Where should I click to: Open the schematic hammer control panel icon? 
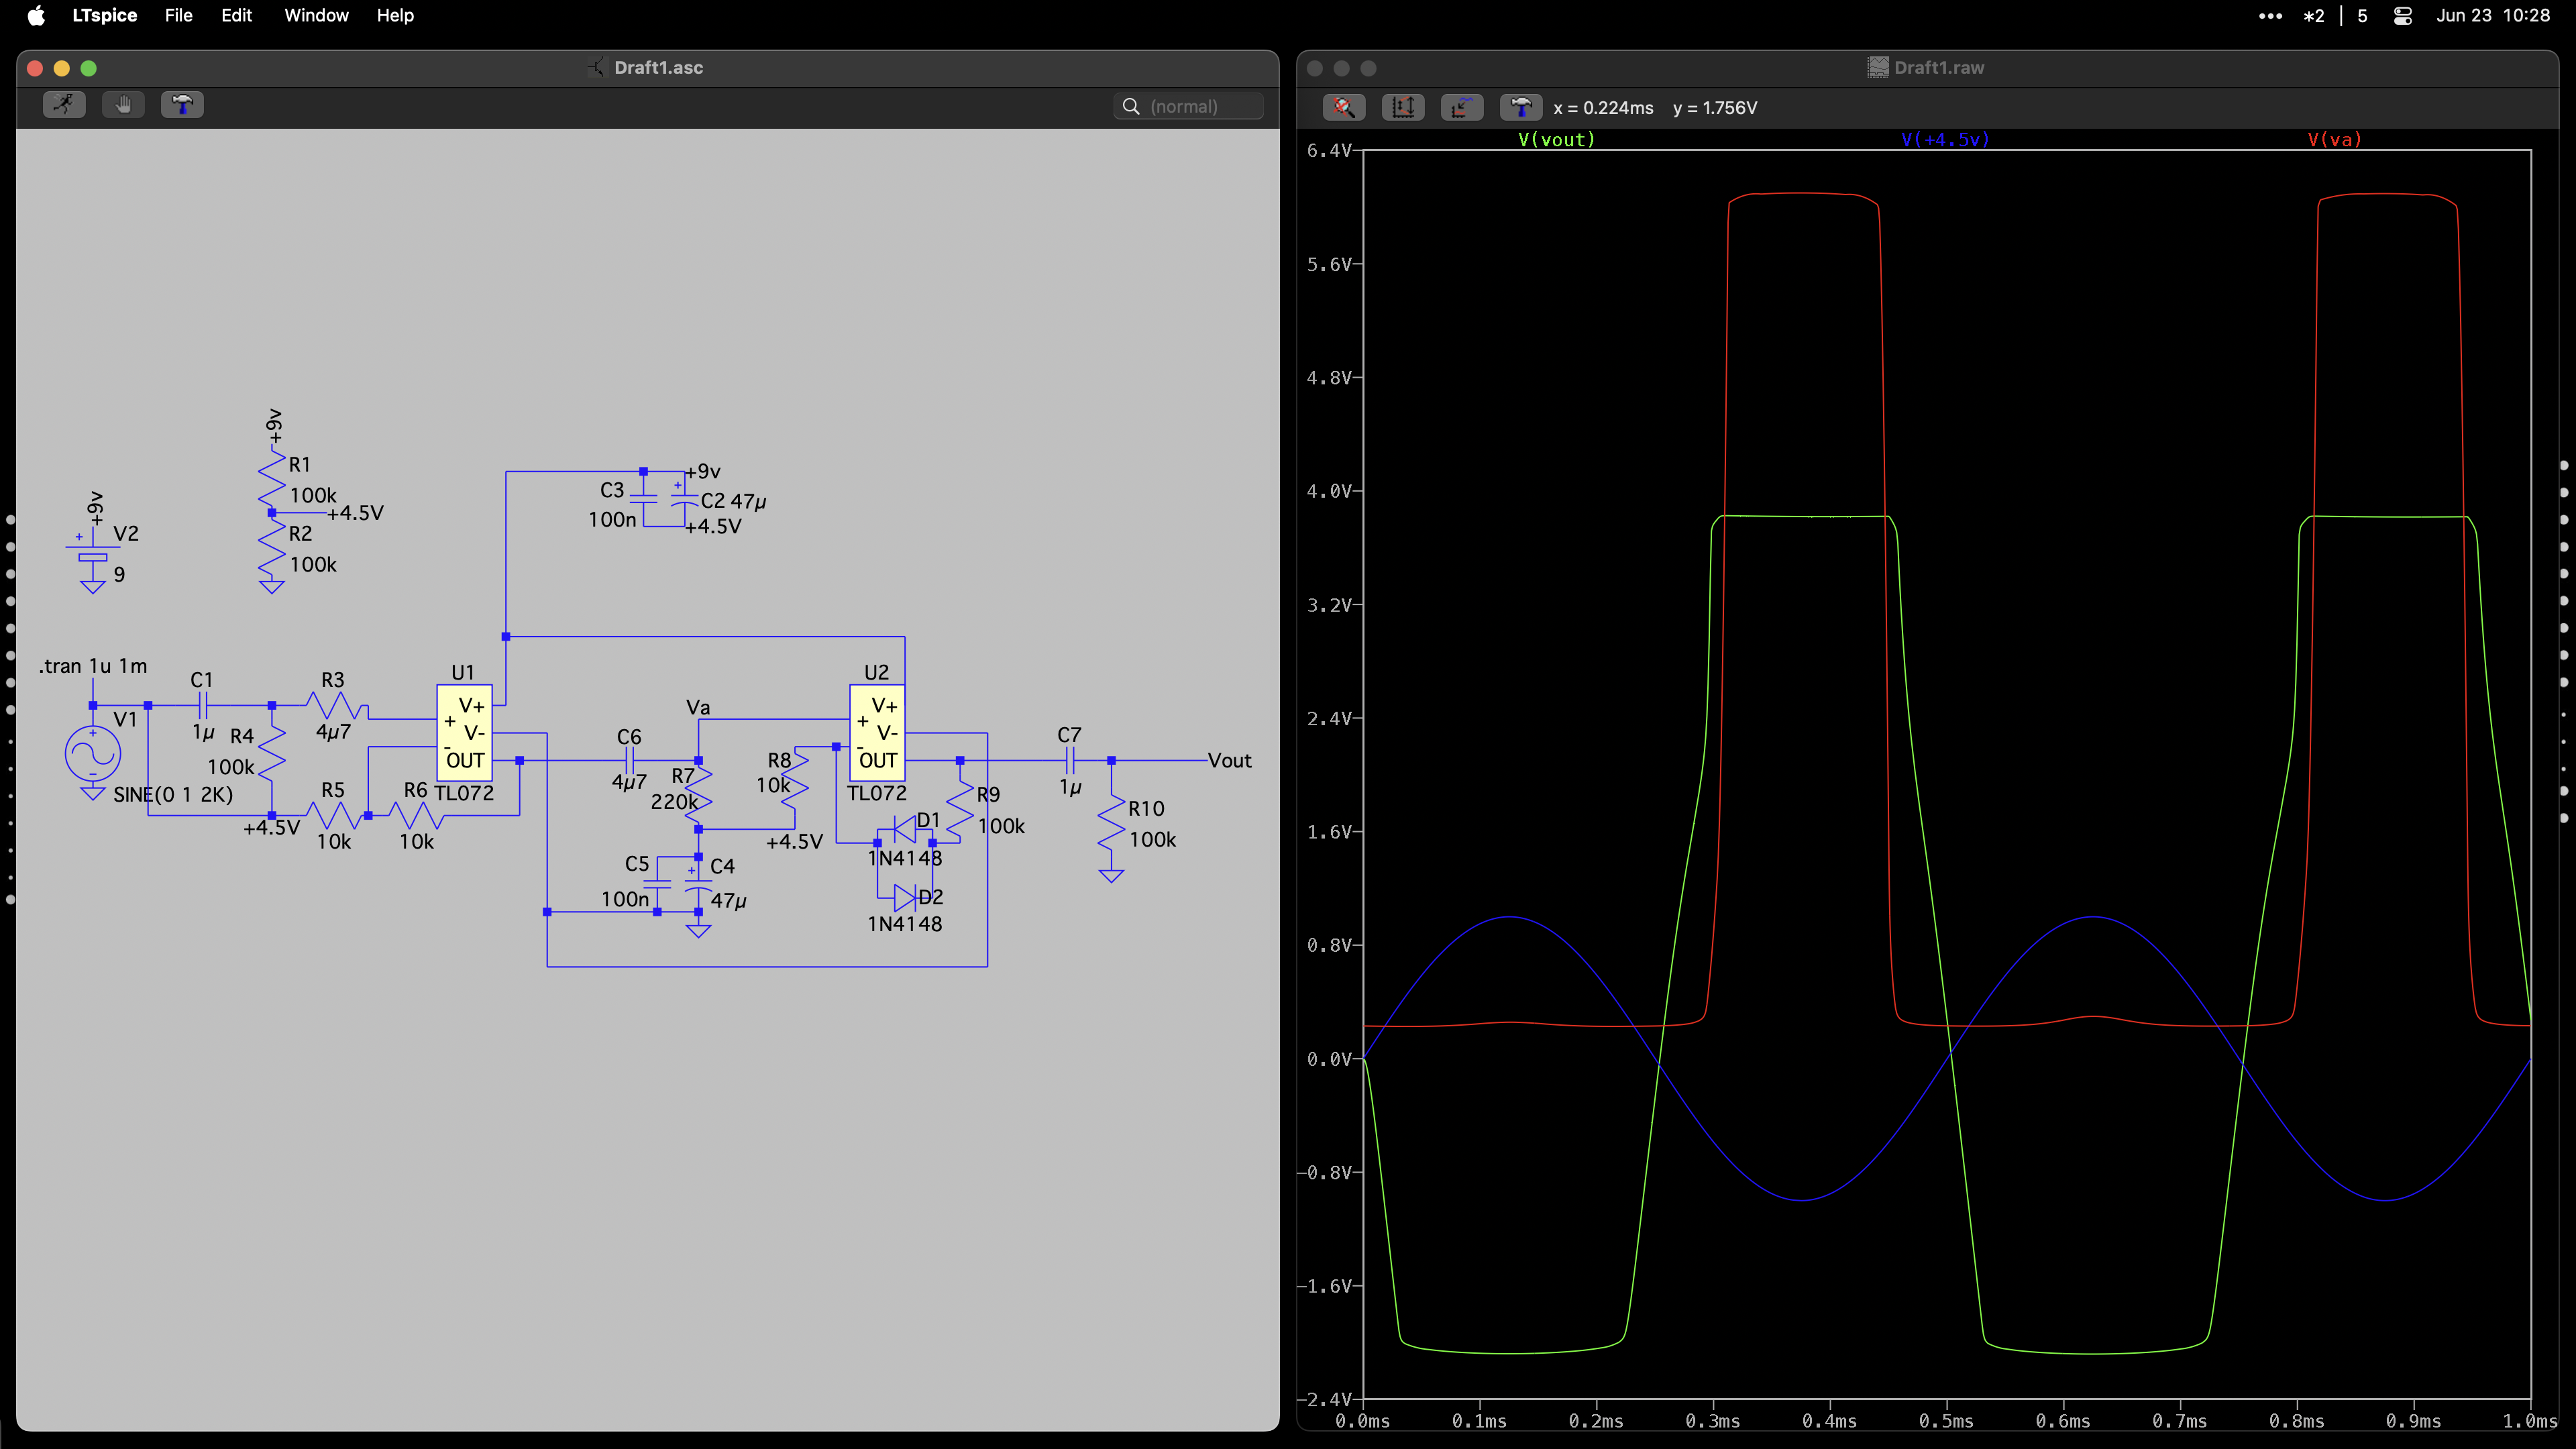pyautogui.click(x=182, y=105)
